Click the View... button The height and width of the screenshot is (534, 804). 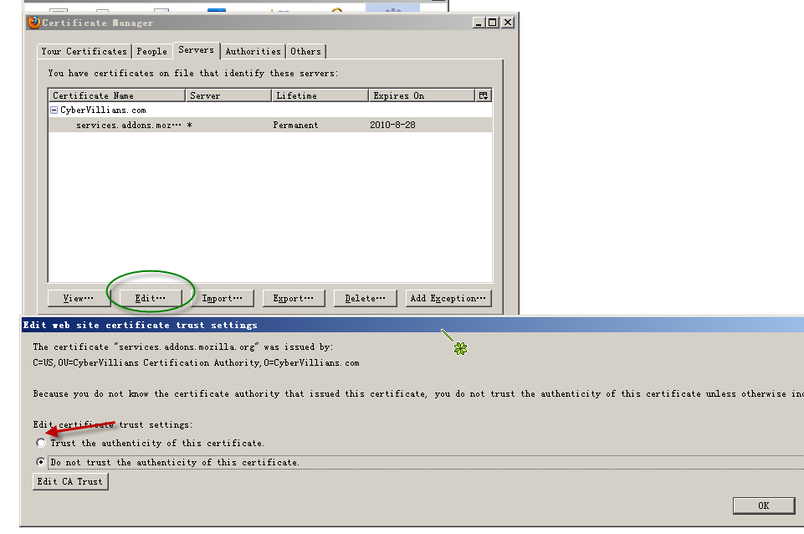click(x=79, y=298)
